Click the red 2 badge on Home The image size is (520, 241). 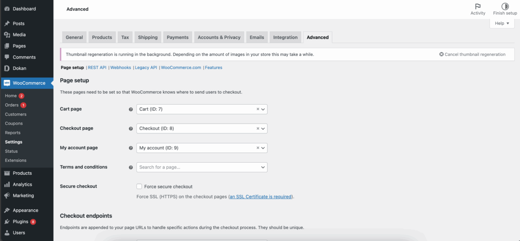tap(21, 96)
